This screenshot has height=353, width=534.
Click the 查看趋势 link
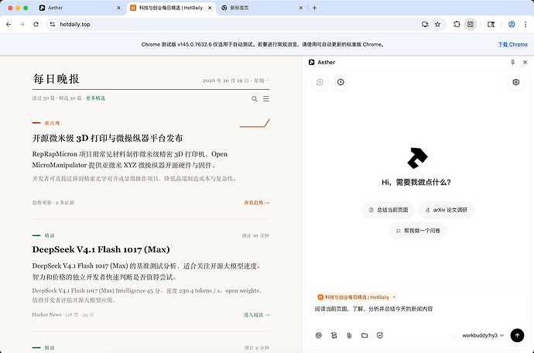point(256,203)
